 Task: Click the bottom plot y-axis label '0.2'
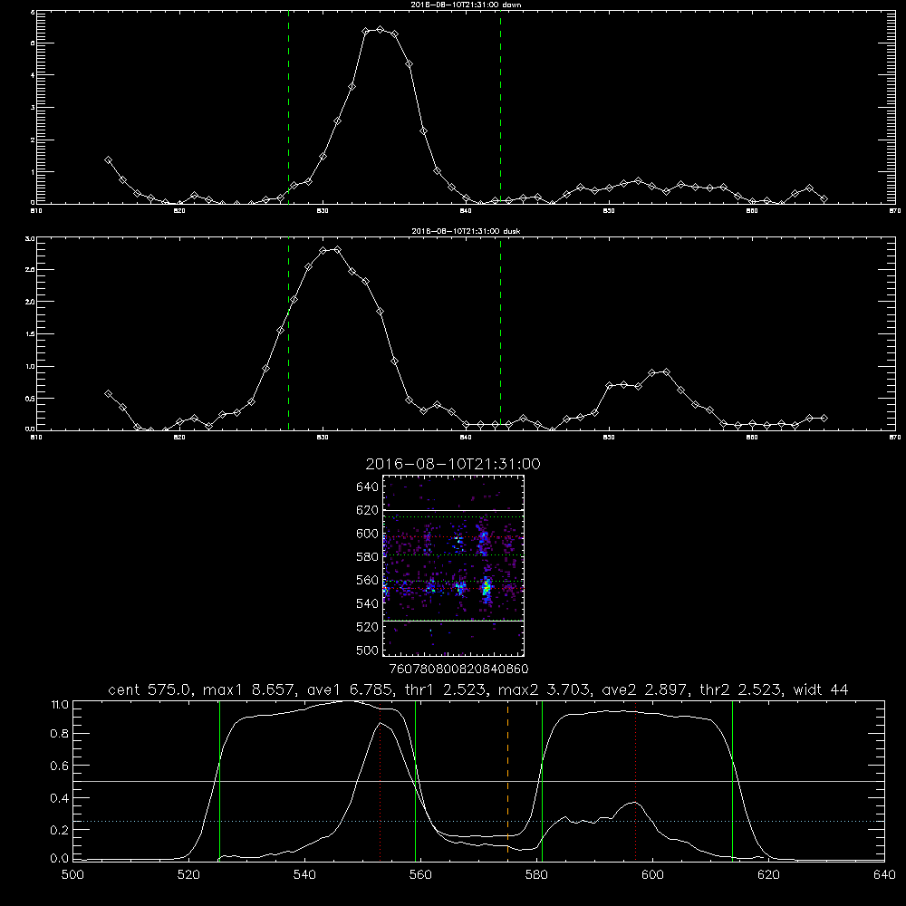pyautogui.click(x=60, y=830)
